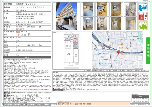152x107 pixels.
Task: Open the green 業務情報 side tab
Action: click(148, 51)
